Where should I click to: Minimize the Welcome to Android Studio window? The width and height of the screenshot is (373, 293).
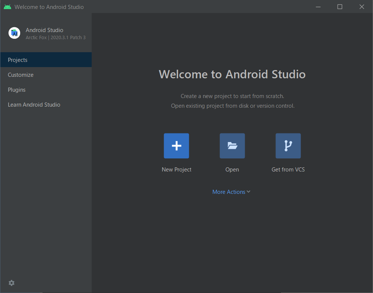coord(318,7)
